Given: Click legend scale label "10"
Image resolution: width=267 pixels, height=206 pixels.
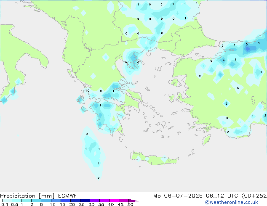Looking at the screenshot, I should (53, 204).
